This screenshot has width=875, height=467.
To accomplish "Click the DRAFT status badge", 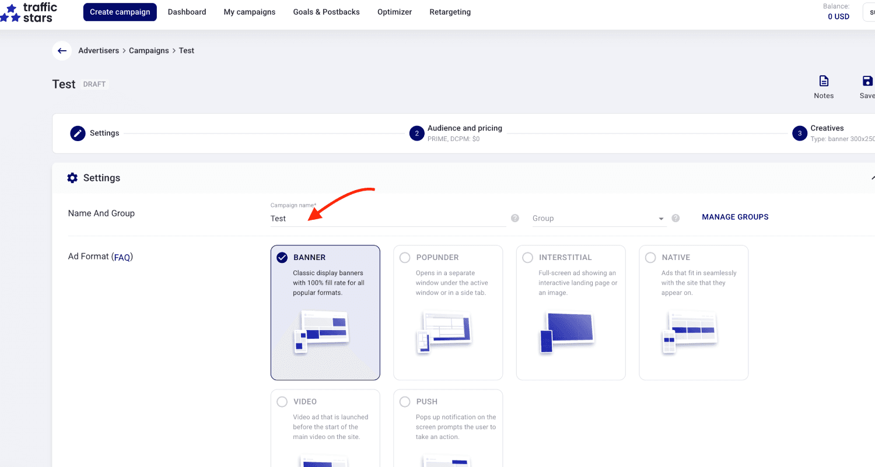I will tap(94, 84).
